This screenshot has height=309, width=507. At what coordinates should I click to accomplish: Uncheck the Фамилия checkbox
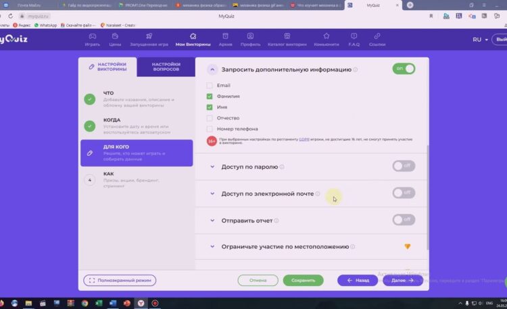tap(210, 96)
